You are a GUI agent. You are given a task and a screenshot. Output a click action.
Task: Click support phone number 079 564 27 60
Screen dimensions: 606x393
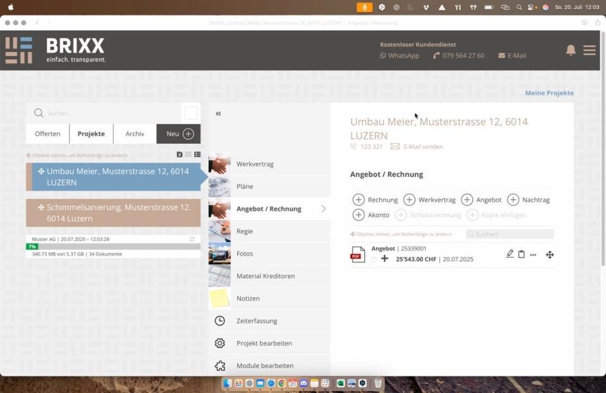459,56
